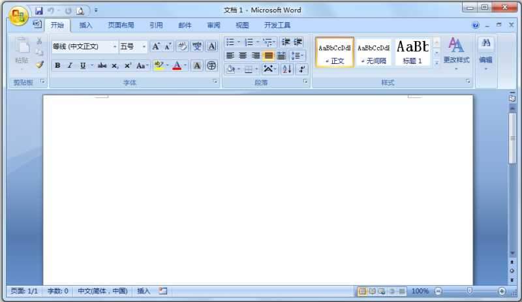Grow font size with larger A icon
Viewport: 522px width, 302px height.
155,46
